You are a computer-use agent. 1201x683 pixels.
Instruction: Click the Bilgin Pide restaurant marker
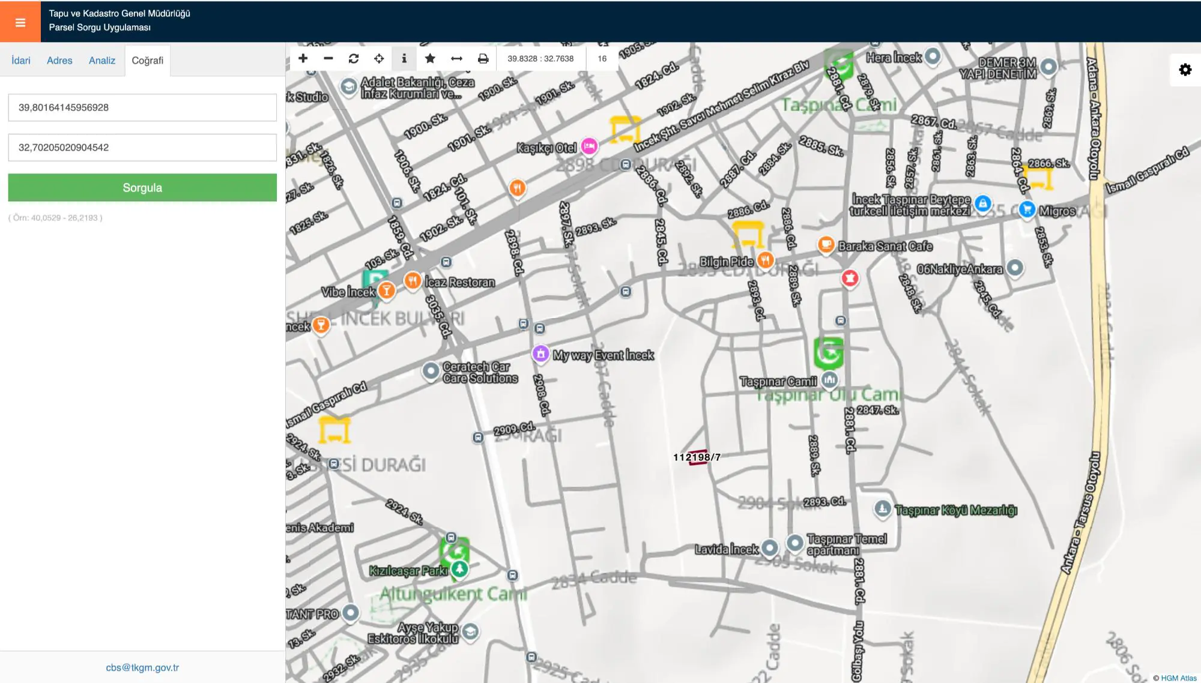point(765,260)
